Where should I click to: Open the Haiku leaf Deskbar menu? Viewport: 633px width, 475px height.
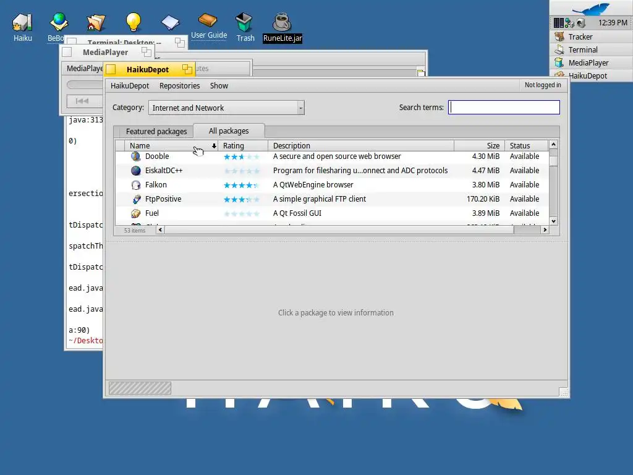tap(591, 9)
